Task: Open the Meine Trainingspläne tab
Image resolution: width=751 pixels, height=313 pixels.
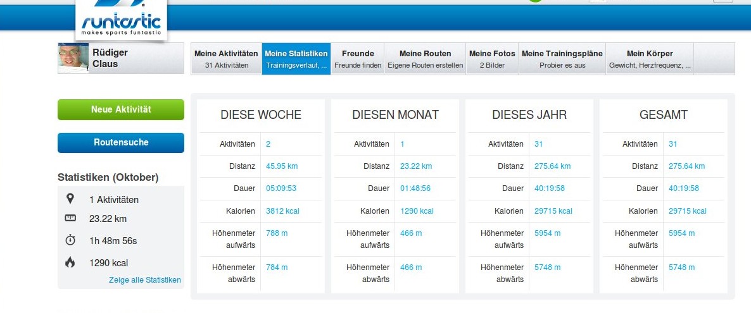Action: [562, 59]
